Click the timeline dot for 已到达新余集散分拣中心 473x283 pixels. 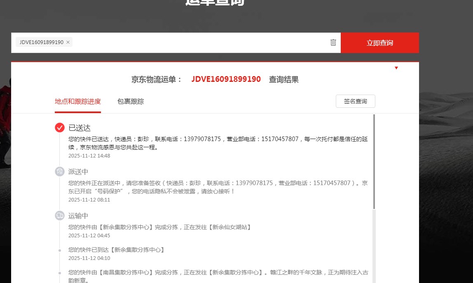(60, 250)
